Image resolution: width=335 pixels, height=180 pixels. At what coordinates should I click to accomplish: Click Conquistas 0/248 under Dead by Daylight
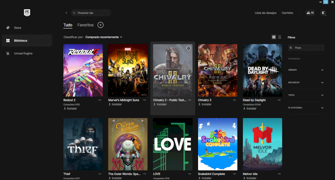(x=252, y=104)
